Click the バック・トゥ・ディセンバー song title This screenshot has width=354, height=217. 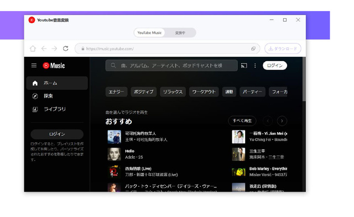pos(171,186)
